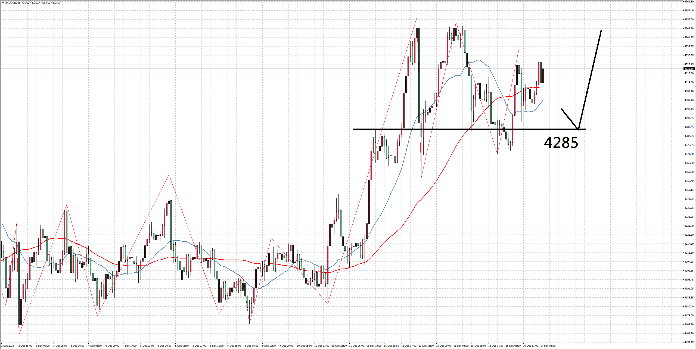Click the 2 Dec 2025 time label
Image resolution: width=696 pixels, height=349 pixels.
[7, 346]
